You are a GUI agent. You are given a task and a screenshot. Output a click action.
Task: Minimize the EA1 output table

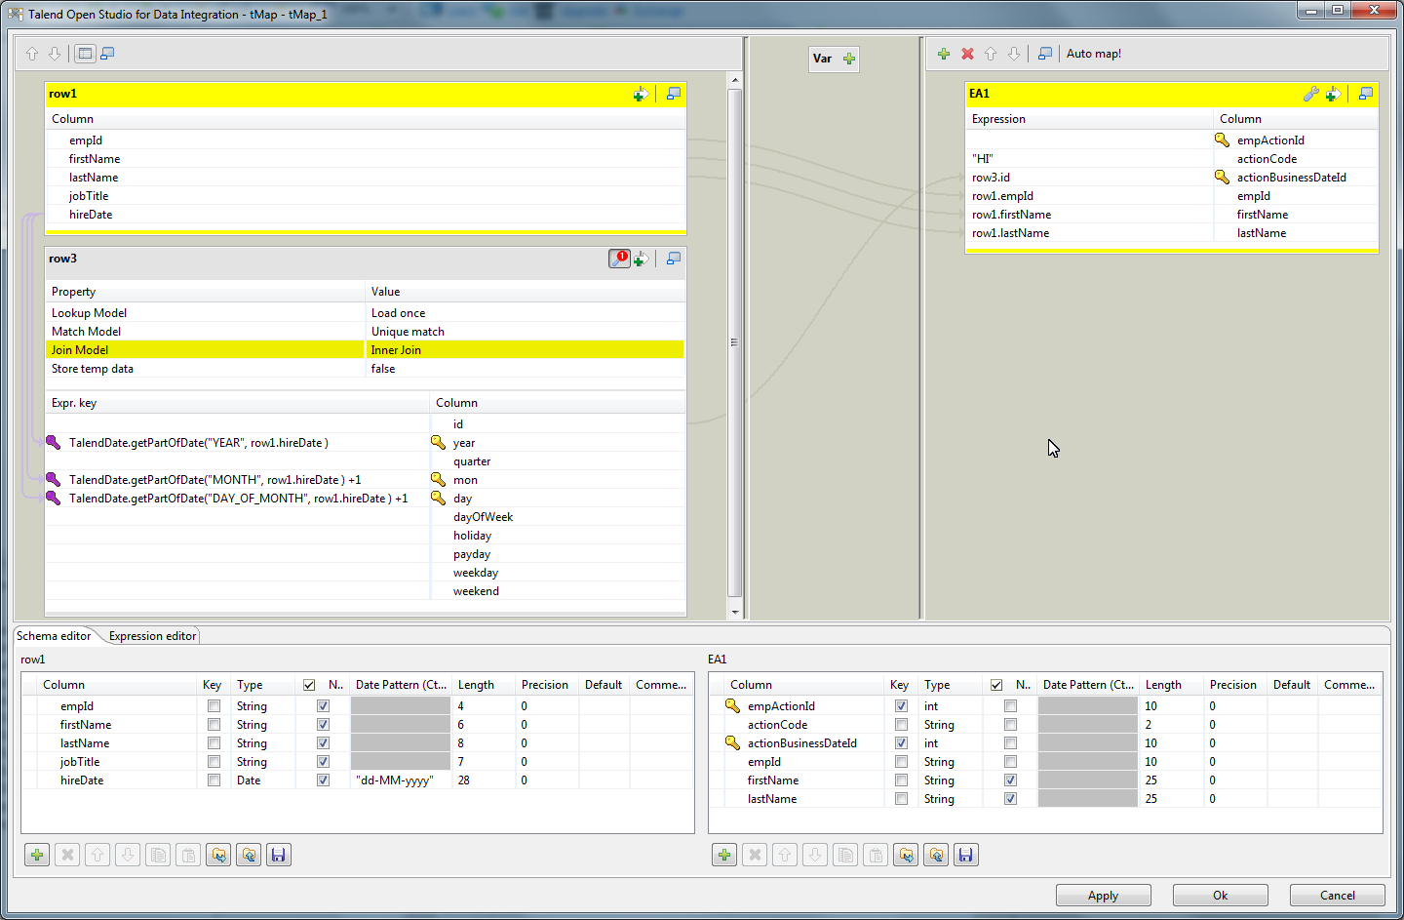coord(1366,94)
